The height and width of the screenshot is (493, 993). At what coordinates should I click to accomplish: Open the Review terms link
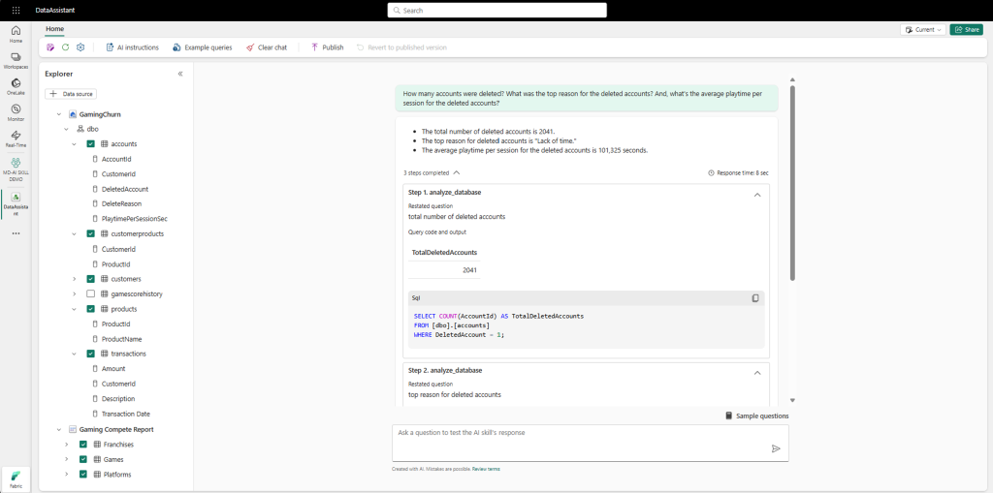pyautogui.click(x=486, y=469)
